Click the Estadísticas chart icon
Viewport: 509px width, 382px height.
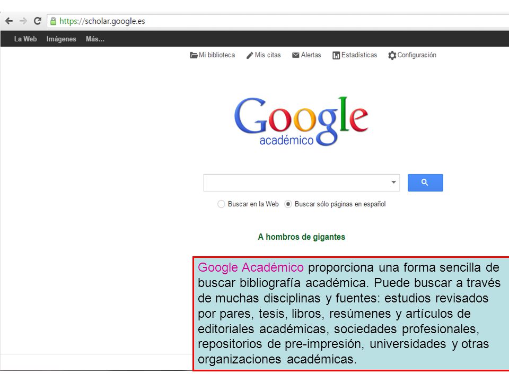point(336,56)
